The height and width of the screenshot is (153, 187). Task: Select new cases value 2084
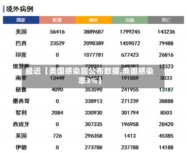[x=57, y=113]
